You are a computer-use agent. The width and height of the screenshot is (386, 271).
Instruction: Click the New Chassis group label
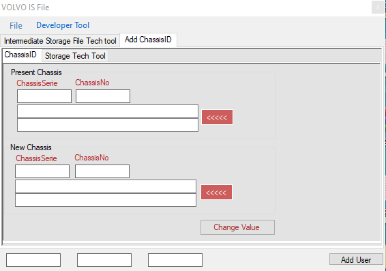(31, 147)
